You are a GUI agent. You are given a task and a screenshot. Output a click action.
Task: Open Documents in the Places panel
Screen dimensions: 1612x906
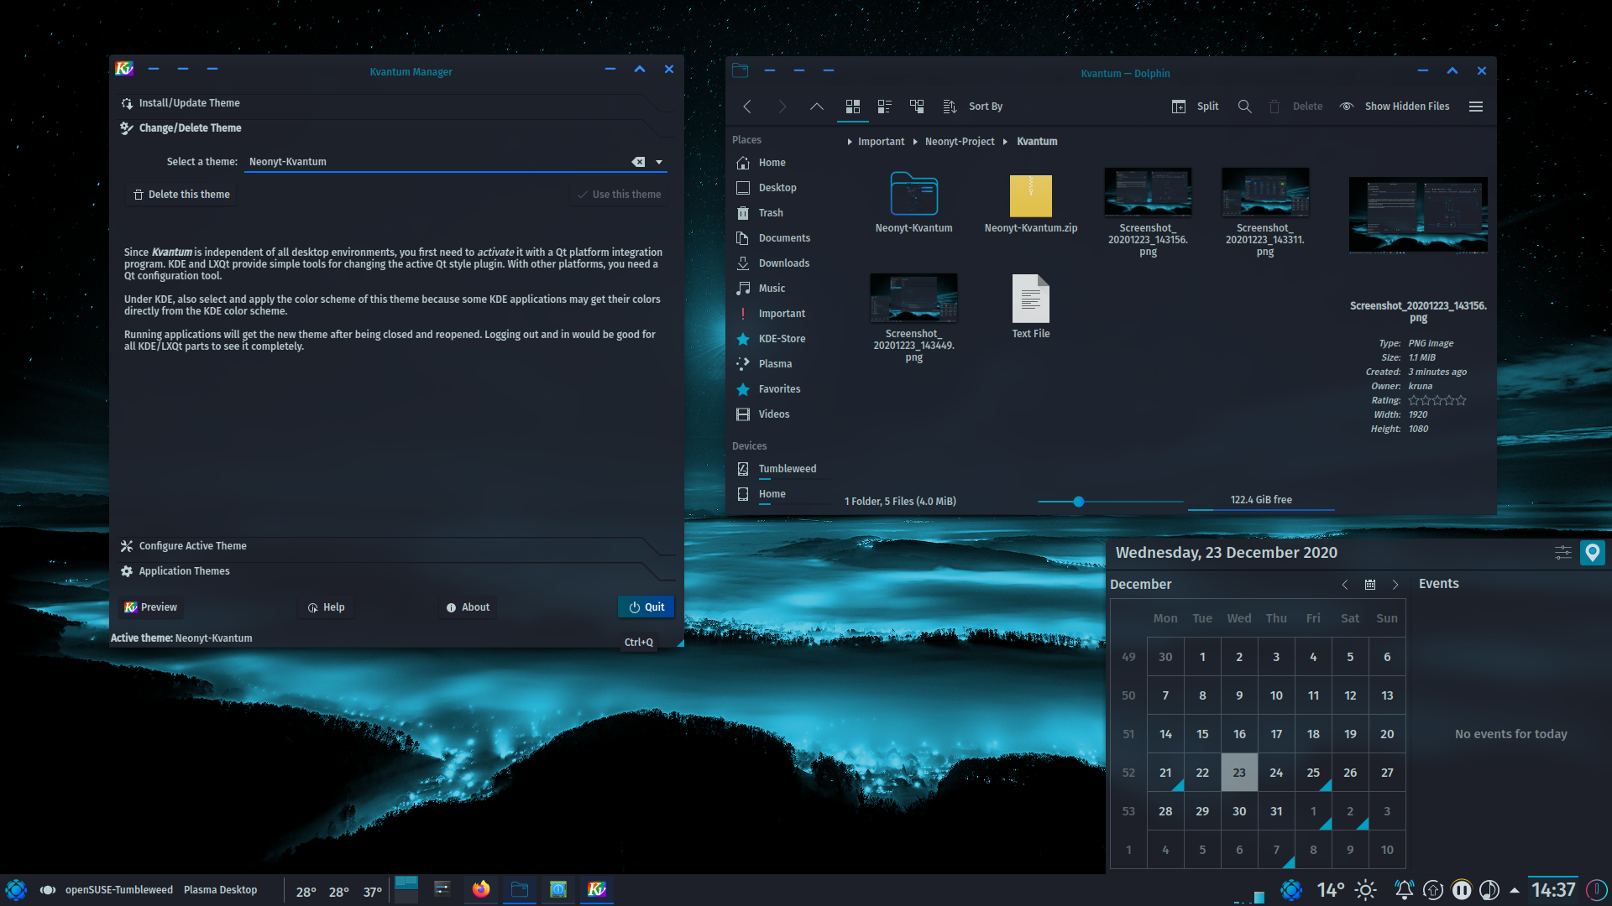pyautogui.click(x=782, y=238)
